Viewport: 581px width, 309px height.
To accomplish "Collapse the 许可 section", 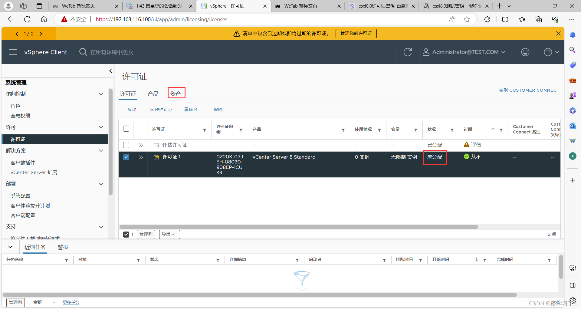I will click(101, 127).
